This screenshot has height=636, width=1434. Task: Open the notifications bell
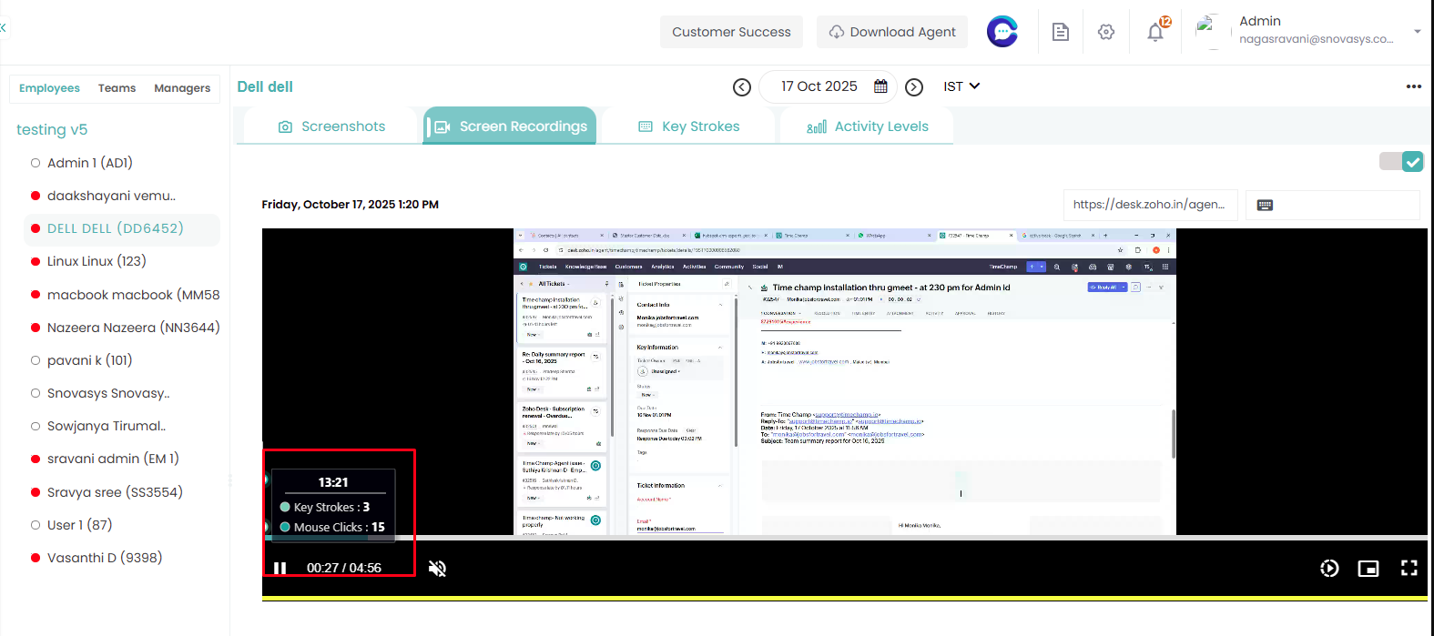coord(1155,32)
